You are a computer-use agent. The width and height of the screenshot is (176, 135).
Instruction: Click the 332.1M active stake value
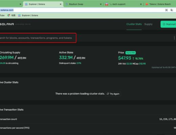click(x=66, y=58)
